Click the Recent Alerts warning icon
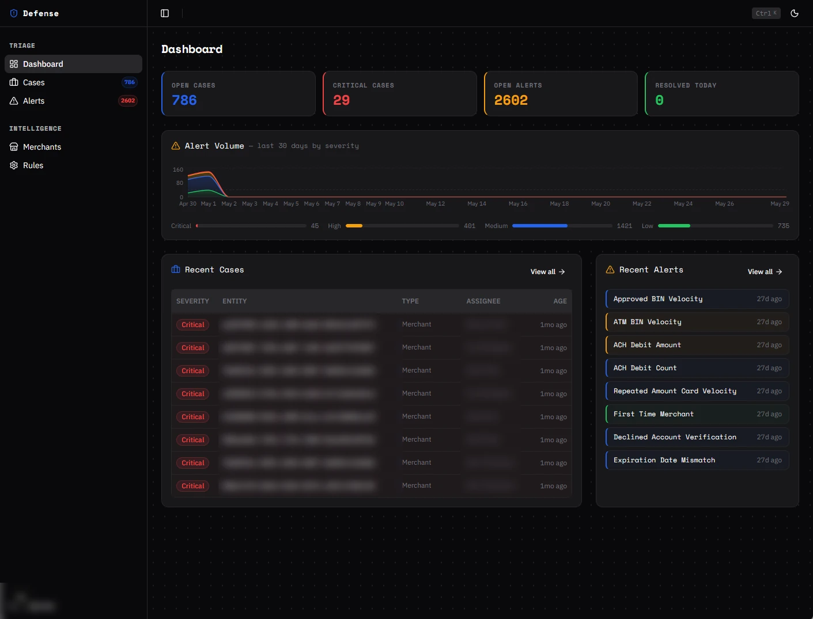This screenshot has width=813, height=619. point(610,269)
